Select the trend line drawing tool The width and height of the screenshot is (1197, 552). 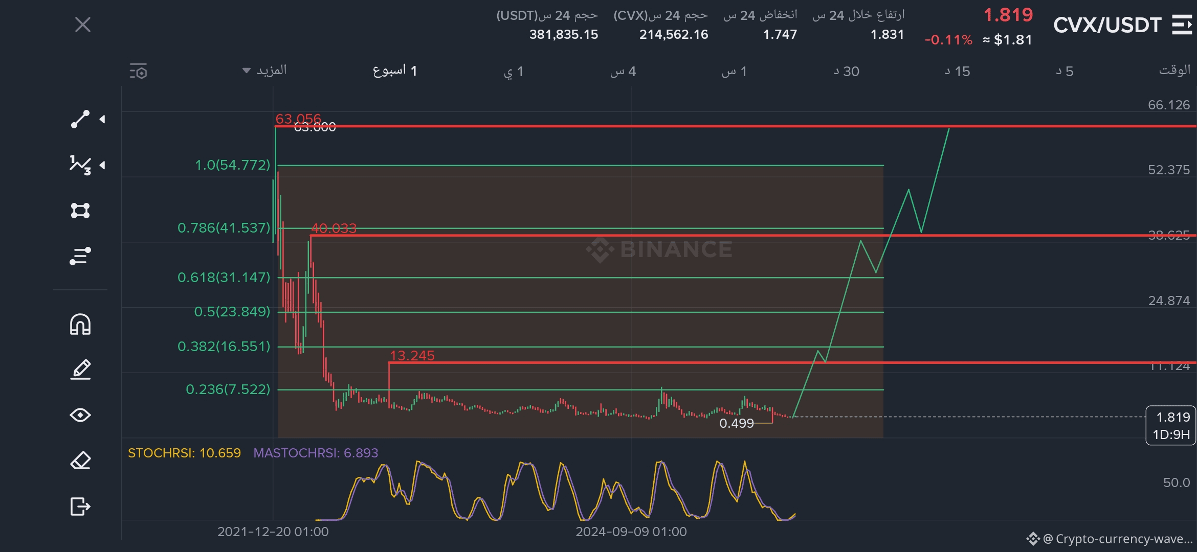click(80, 119)
